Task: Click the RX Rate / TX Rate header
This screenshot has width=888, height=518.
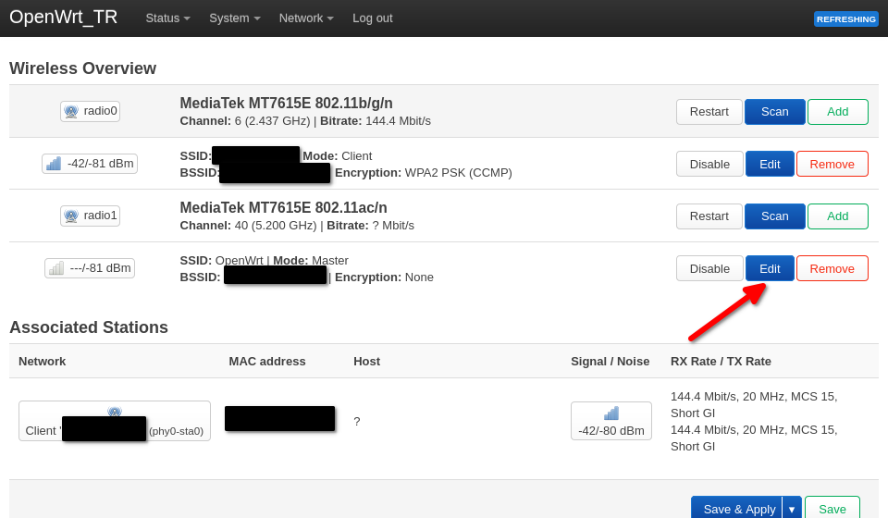Action: pyautogui.click(x=721, y=361)
